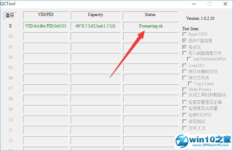Uncheck the 格式化 checkbox
233x151 pixels.
click(185, 47)
